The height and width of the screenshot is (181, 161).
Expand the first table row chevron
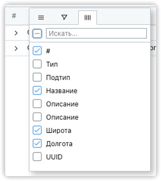click(16, 33)
